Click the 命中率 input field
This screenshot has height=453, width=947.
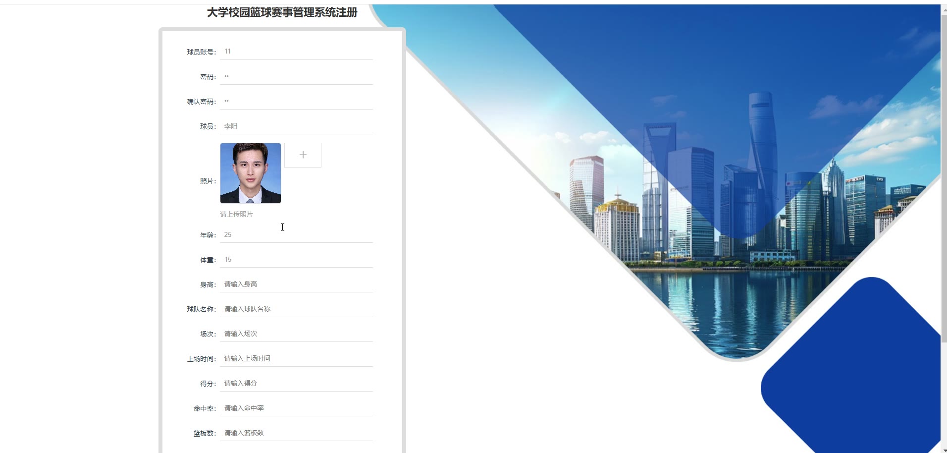point(296,408)
